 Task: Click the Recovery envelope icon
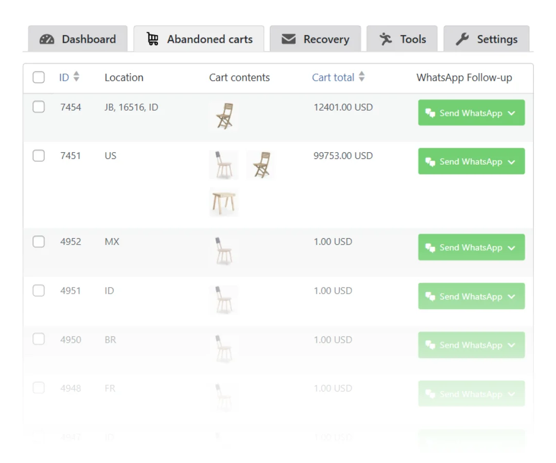click(x=289, y=39)
